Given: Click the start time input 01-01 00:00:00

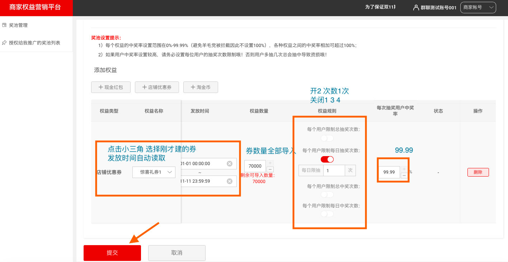Looking at the screenshot, I should pos(209,164).
